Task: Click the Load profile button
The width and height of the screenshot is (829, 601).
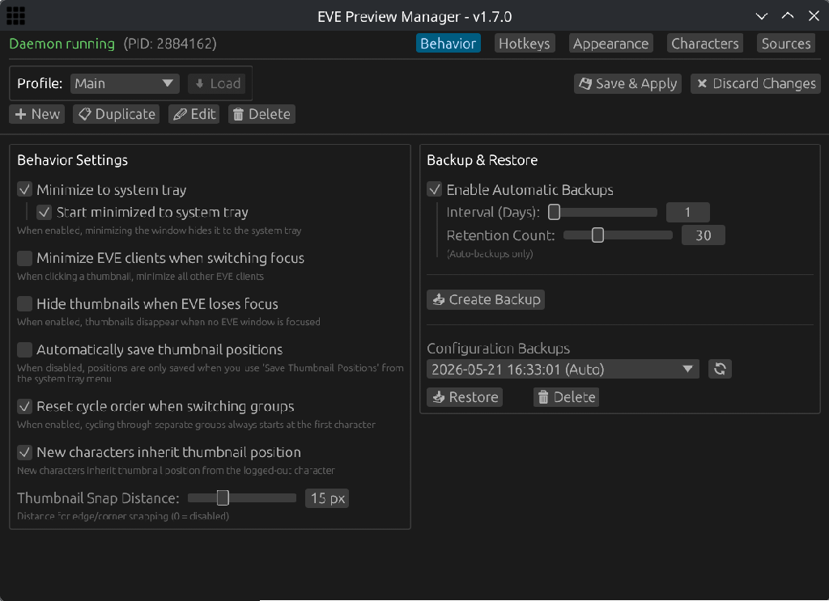Action: tap(217, 83)
